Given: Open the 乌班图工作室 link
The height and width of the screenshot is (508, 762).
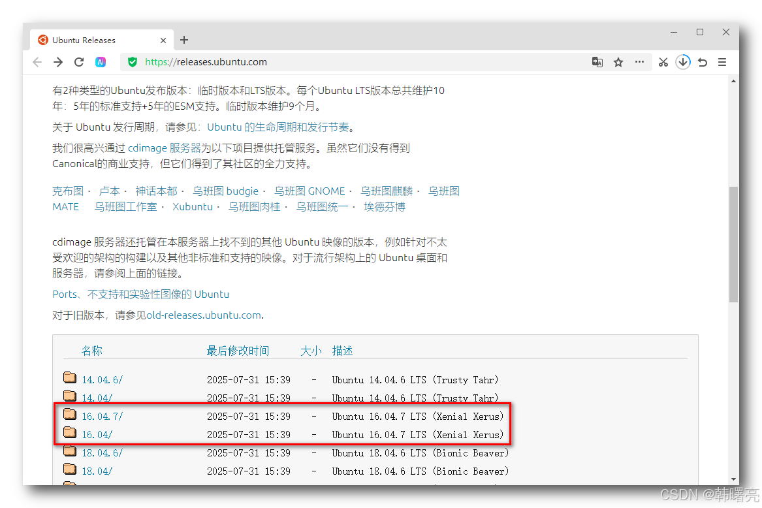Looking at the screenshot, I should click(x=125, y=207).
